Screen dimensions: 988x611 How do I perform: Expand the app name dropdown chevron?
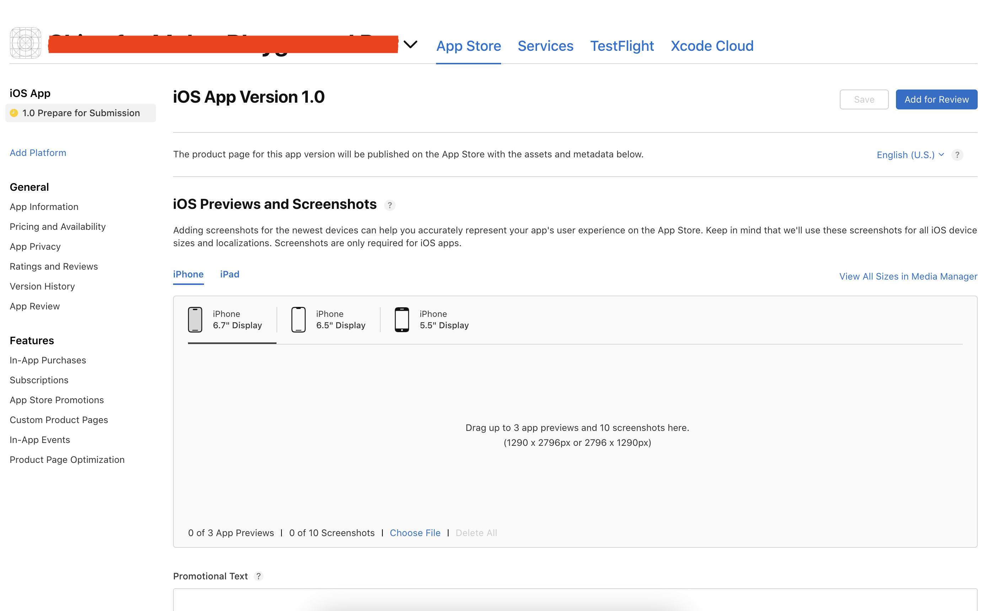(x=410, y=44)
